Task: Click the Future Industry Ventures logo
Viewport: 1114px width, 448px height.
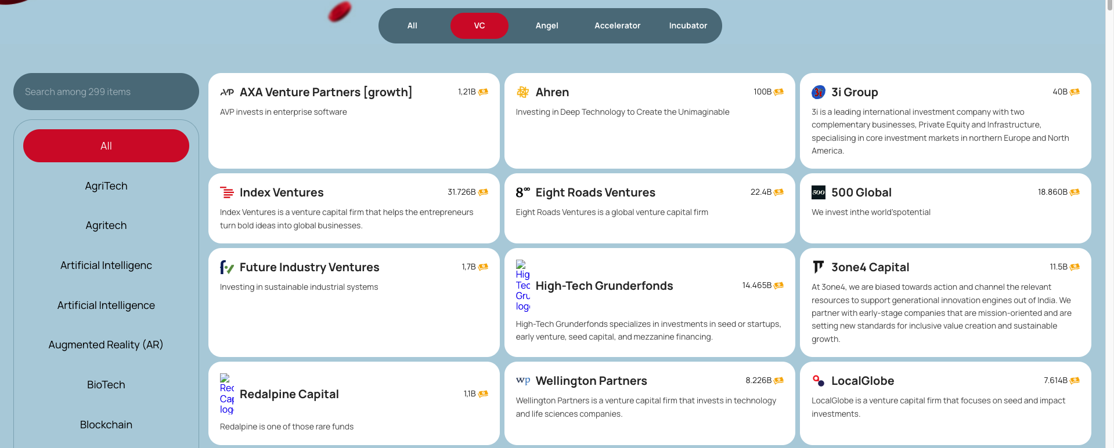Action: [227, 267]
